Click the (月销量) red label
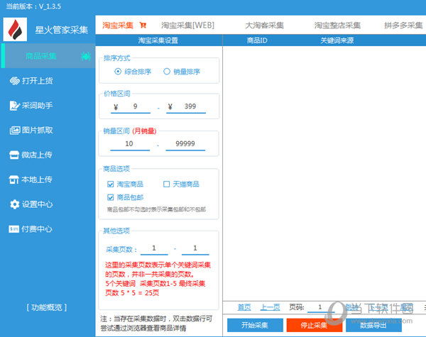 point(144,131)
